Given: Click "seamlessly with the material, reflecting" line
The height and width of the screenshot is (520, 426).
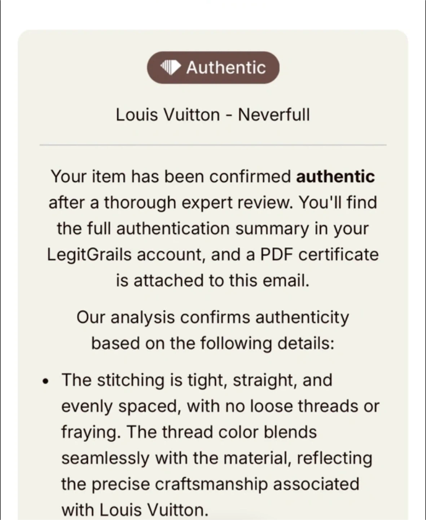Looking at the screenshot, I should (x=216, y=458).
